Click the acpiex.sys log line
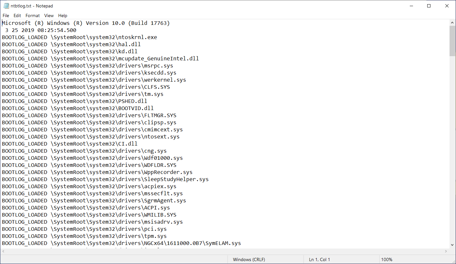Screen dimensions: 456x264 (89, 187)
